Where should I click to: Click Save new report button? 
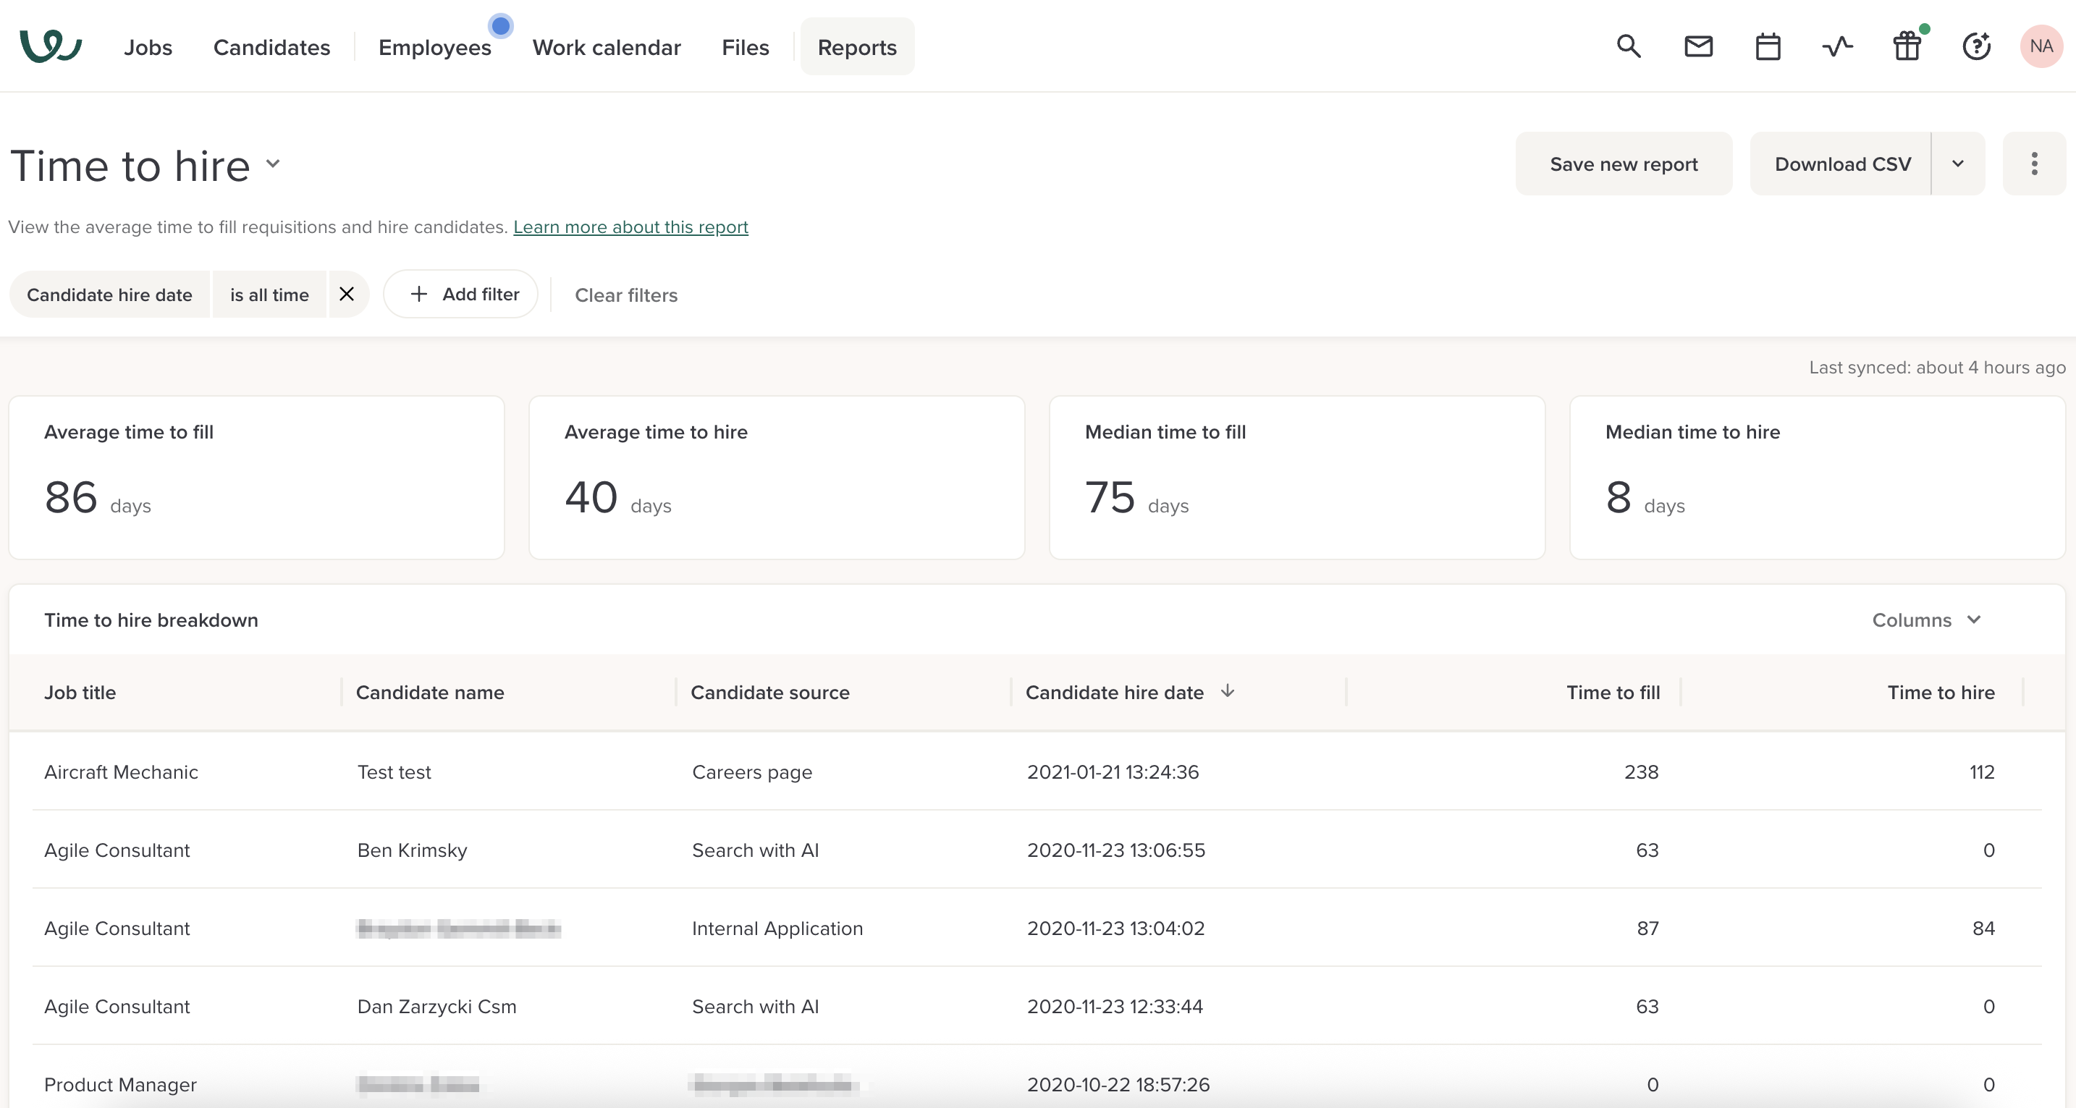[x=1623, y=164]
